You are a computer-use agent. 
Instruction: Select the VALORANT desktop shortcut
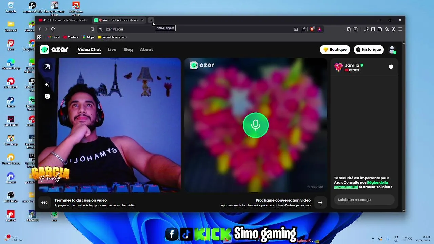(11, 121)
